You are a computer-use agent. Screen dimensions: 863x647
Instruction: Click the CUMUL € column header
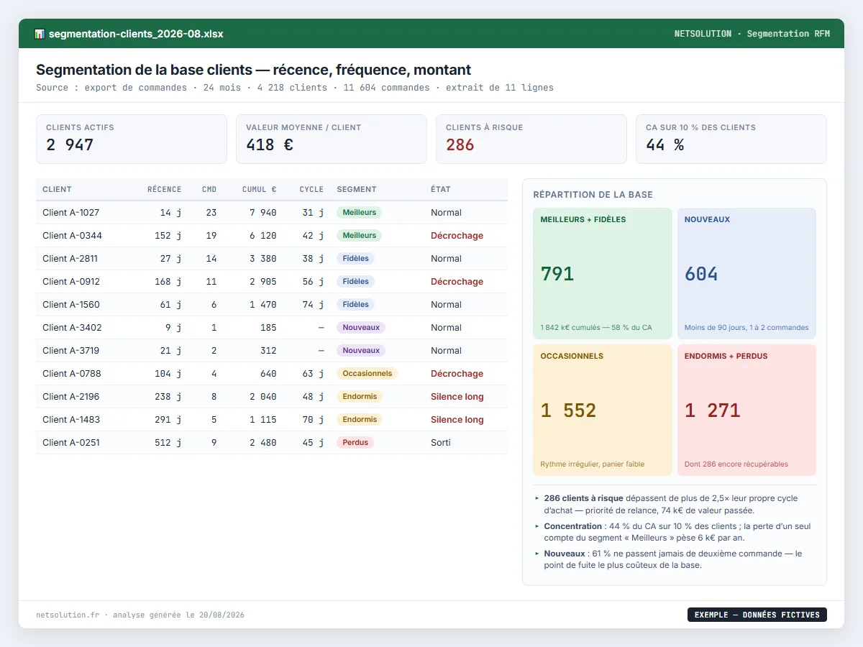(260, 190)
